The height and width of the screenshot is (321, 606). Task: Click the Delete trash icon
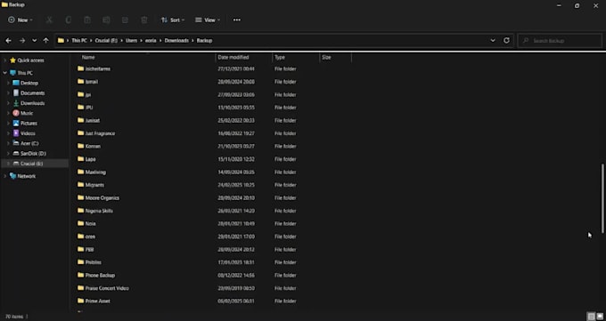(144, 20)
